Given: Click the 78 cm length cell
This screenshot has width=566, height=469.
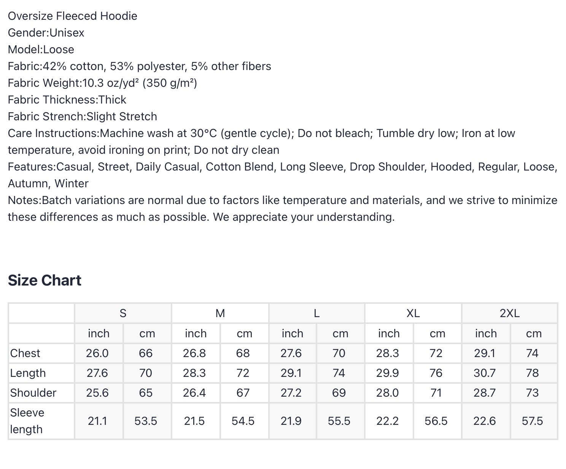Looking at the screenshot, I should click(532, 373).
